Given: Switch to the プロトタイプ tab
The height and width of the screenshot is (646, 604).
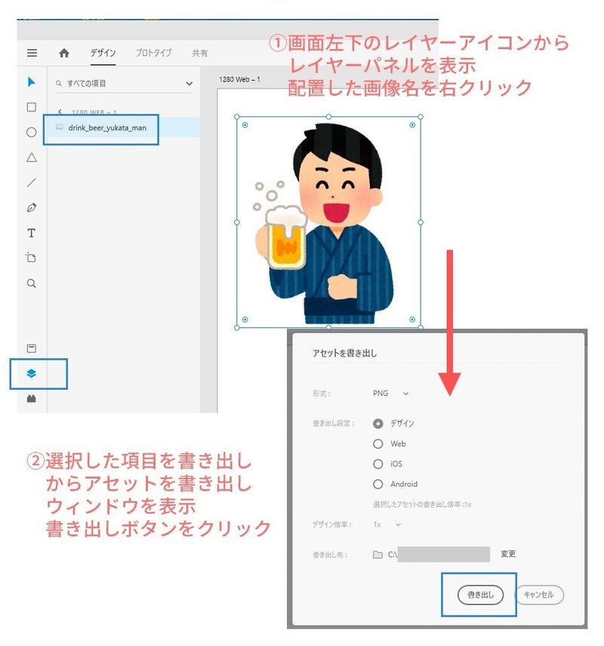Looking at the screenshot, I should pos(153,53).
